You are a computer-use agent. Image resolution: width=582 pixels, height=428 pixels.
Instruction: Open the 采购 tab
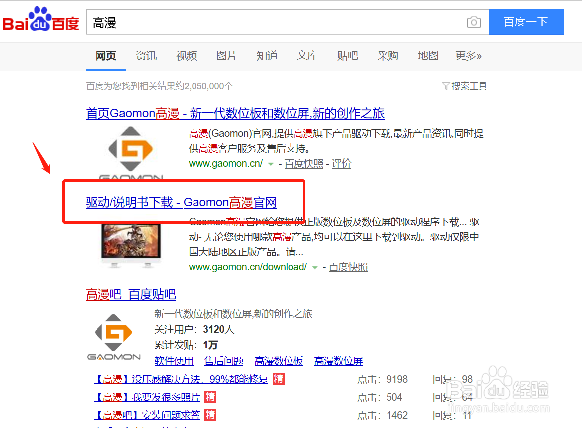point(388,56)
